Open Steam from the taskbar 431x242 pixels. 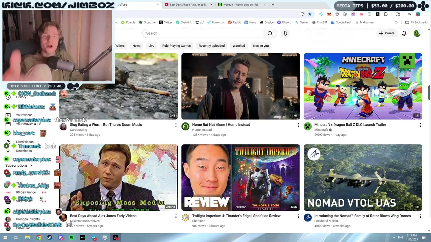pos(49,238)
